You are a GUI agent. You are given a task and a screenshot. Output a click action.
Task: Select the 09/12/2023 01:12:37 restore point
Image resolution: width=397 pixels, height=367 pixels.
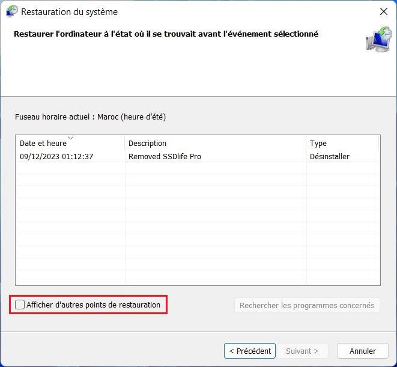(x=56, y=157)
